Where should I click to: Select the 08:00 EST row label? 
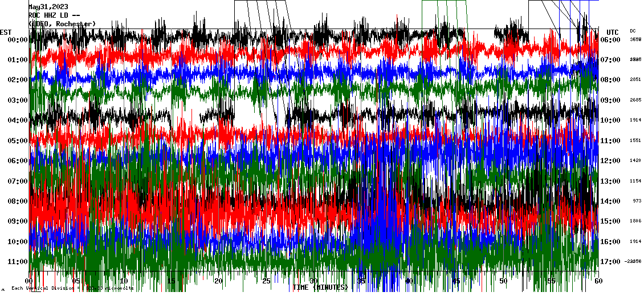click(18, 201)
